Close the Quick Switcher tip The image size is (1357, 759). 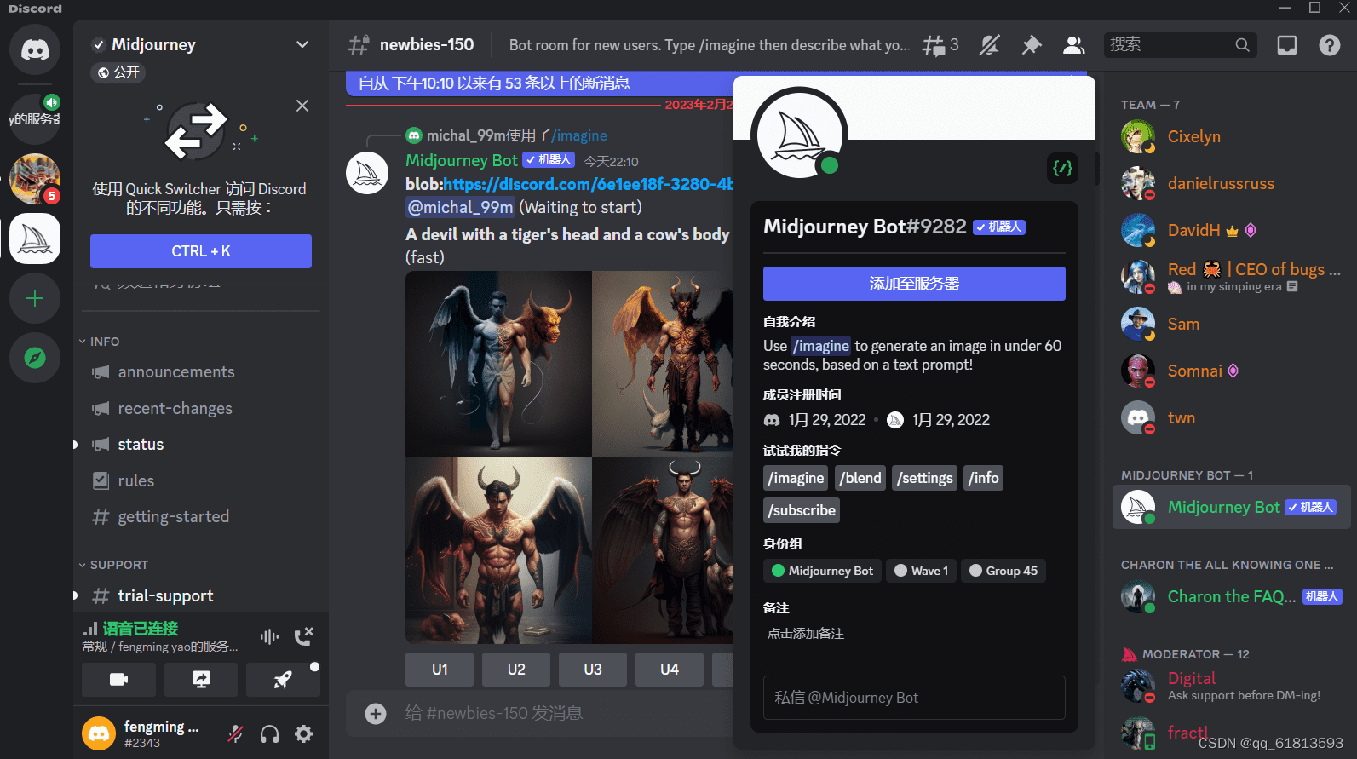click(302, 106)
